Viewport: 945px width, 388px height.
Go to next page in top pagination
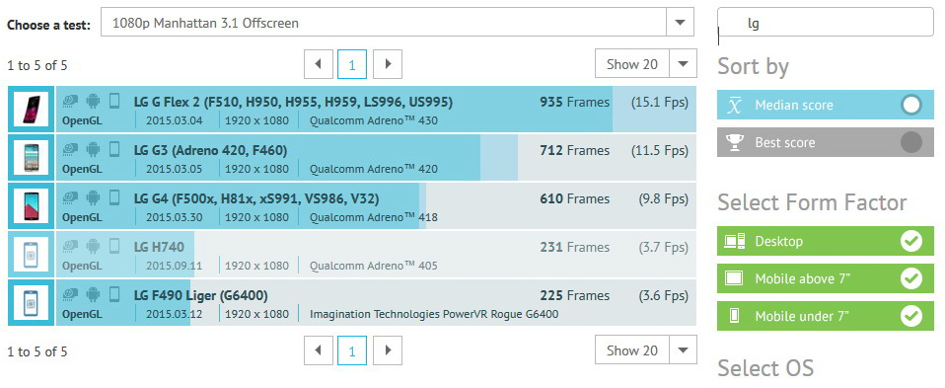(388, 64)
